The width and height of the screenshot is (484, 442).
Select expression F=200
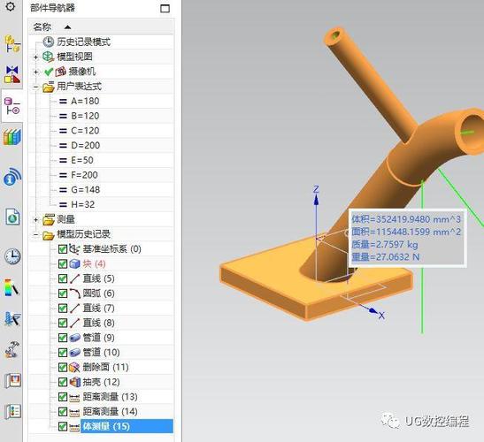click(84, 175)
